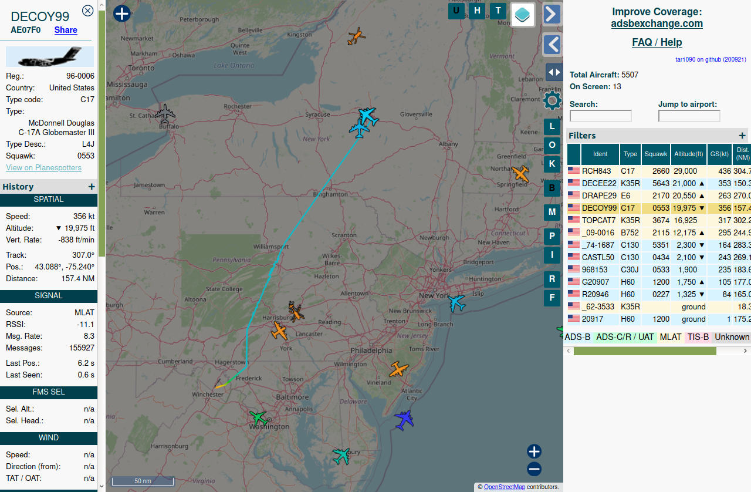This screenshot has height=492, width=751.
Task: Close the DECOY99 aircraft info panel
Action: 87,11
